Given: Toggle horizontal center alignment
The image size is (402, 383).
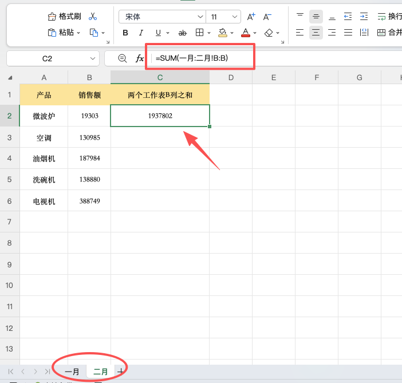Looking at the screenshot, I should coord(316,33).
